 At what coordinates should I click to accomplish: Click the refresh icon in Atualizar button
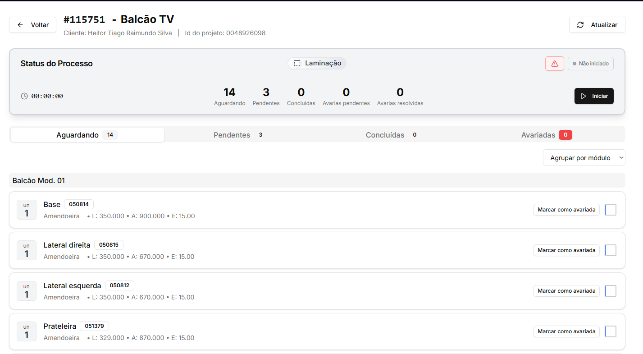coord(580,25)
